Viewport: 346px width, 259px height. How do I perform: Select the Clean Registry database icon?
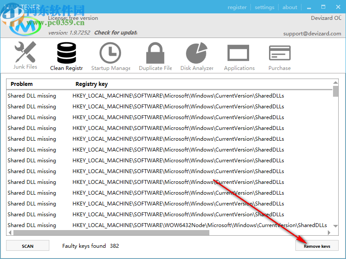pos(67,53)
